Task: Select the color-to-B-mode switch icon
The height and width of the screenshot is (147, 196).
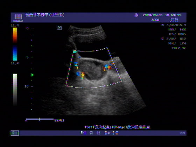Action: [84, 133]
